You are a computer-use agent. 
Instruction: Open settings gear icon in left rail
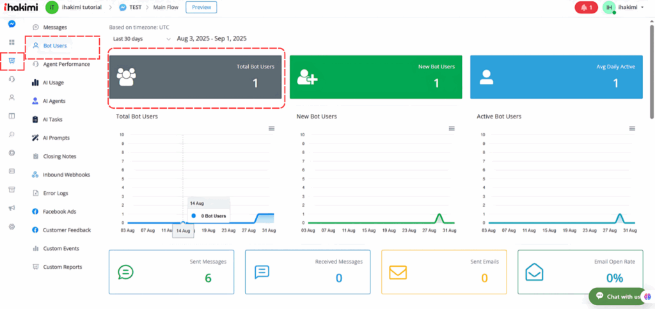(12, 226)
